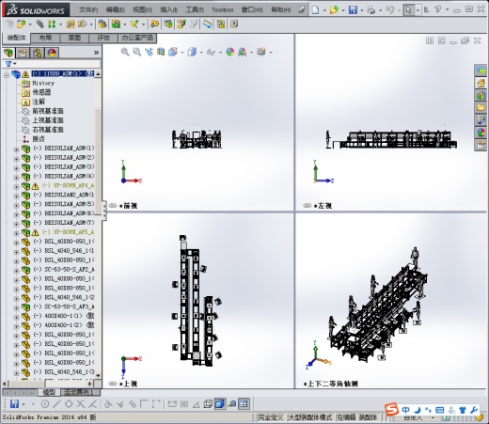Click the Save icon in the top toolbar

click(353, 9)
